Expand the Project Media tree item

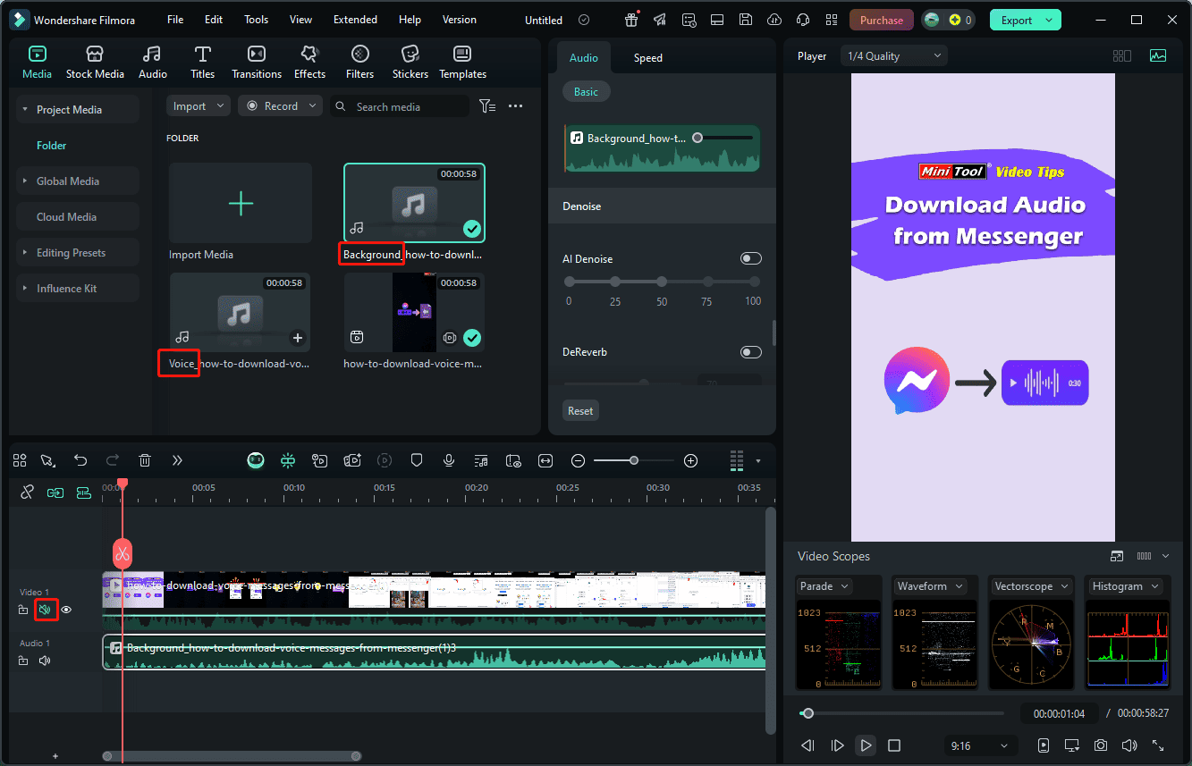pyautogui.click(x=77, y=109)
